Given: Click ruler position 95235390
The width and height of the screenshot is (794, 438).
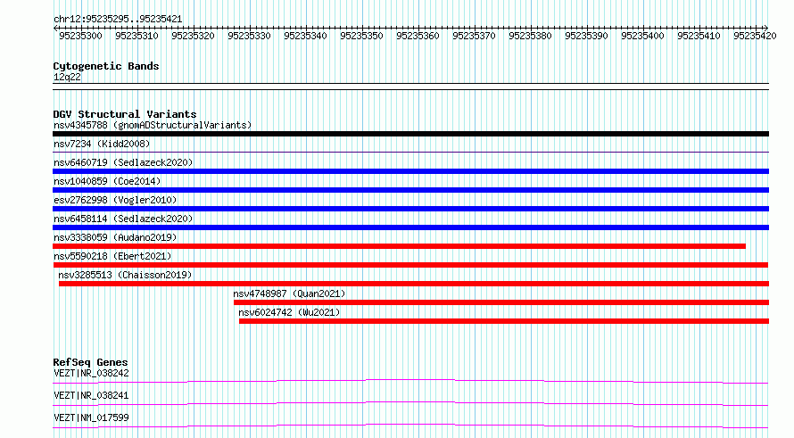Looking at the screenshot, I should 586,36.
